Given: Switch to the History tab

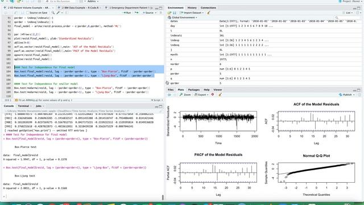Looking at the screenshot, I should (x=192, y=7).
